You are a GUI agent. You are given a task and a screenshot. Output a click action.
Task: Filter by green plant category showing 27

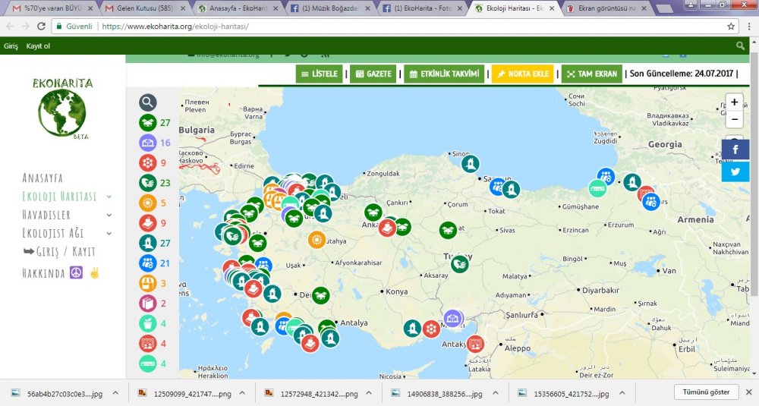[x=148, y=122]
